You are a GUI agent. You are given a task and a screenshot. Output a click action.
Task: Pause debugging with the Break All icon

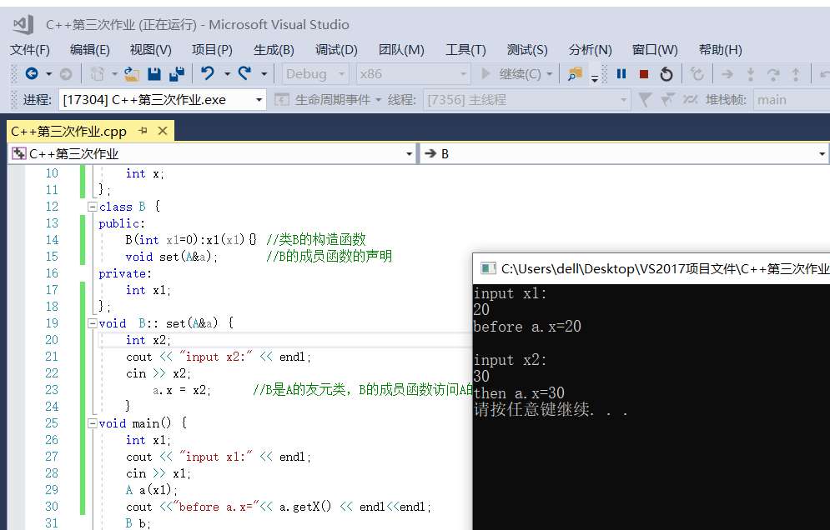pyautogui.click(x=621, y=74)
